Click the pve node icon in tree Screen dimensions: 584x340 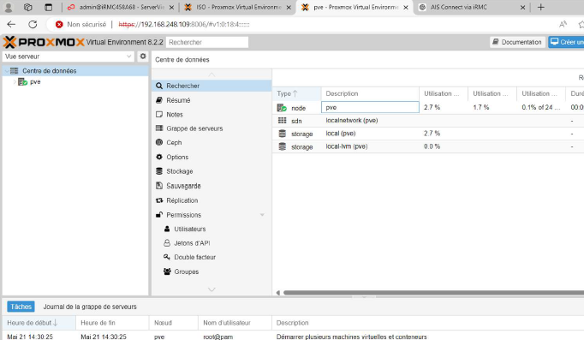(23, 82)
